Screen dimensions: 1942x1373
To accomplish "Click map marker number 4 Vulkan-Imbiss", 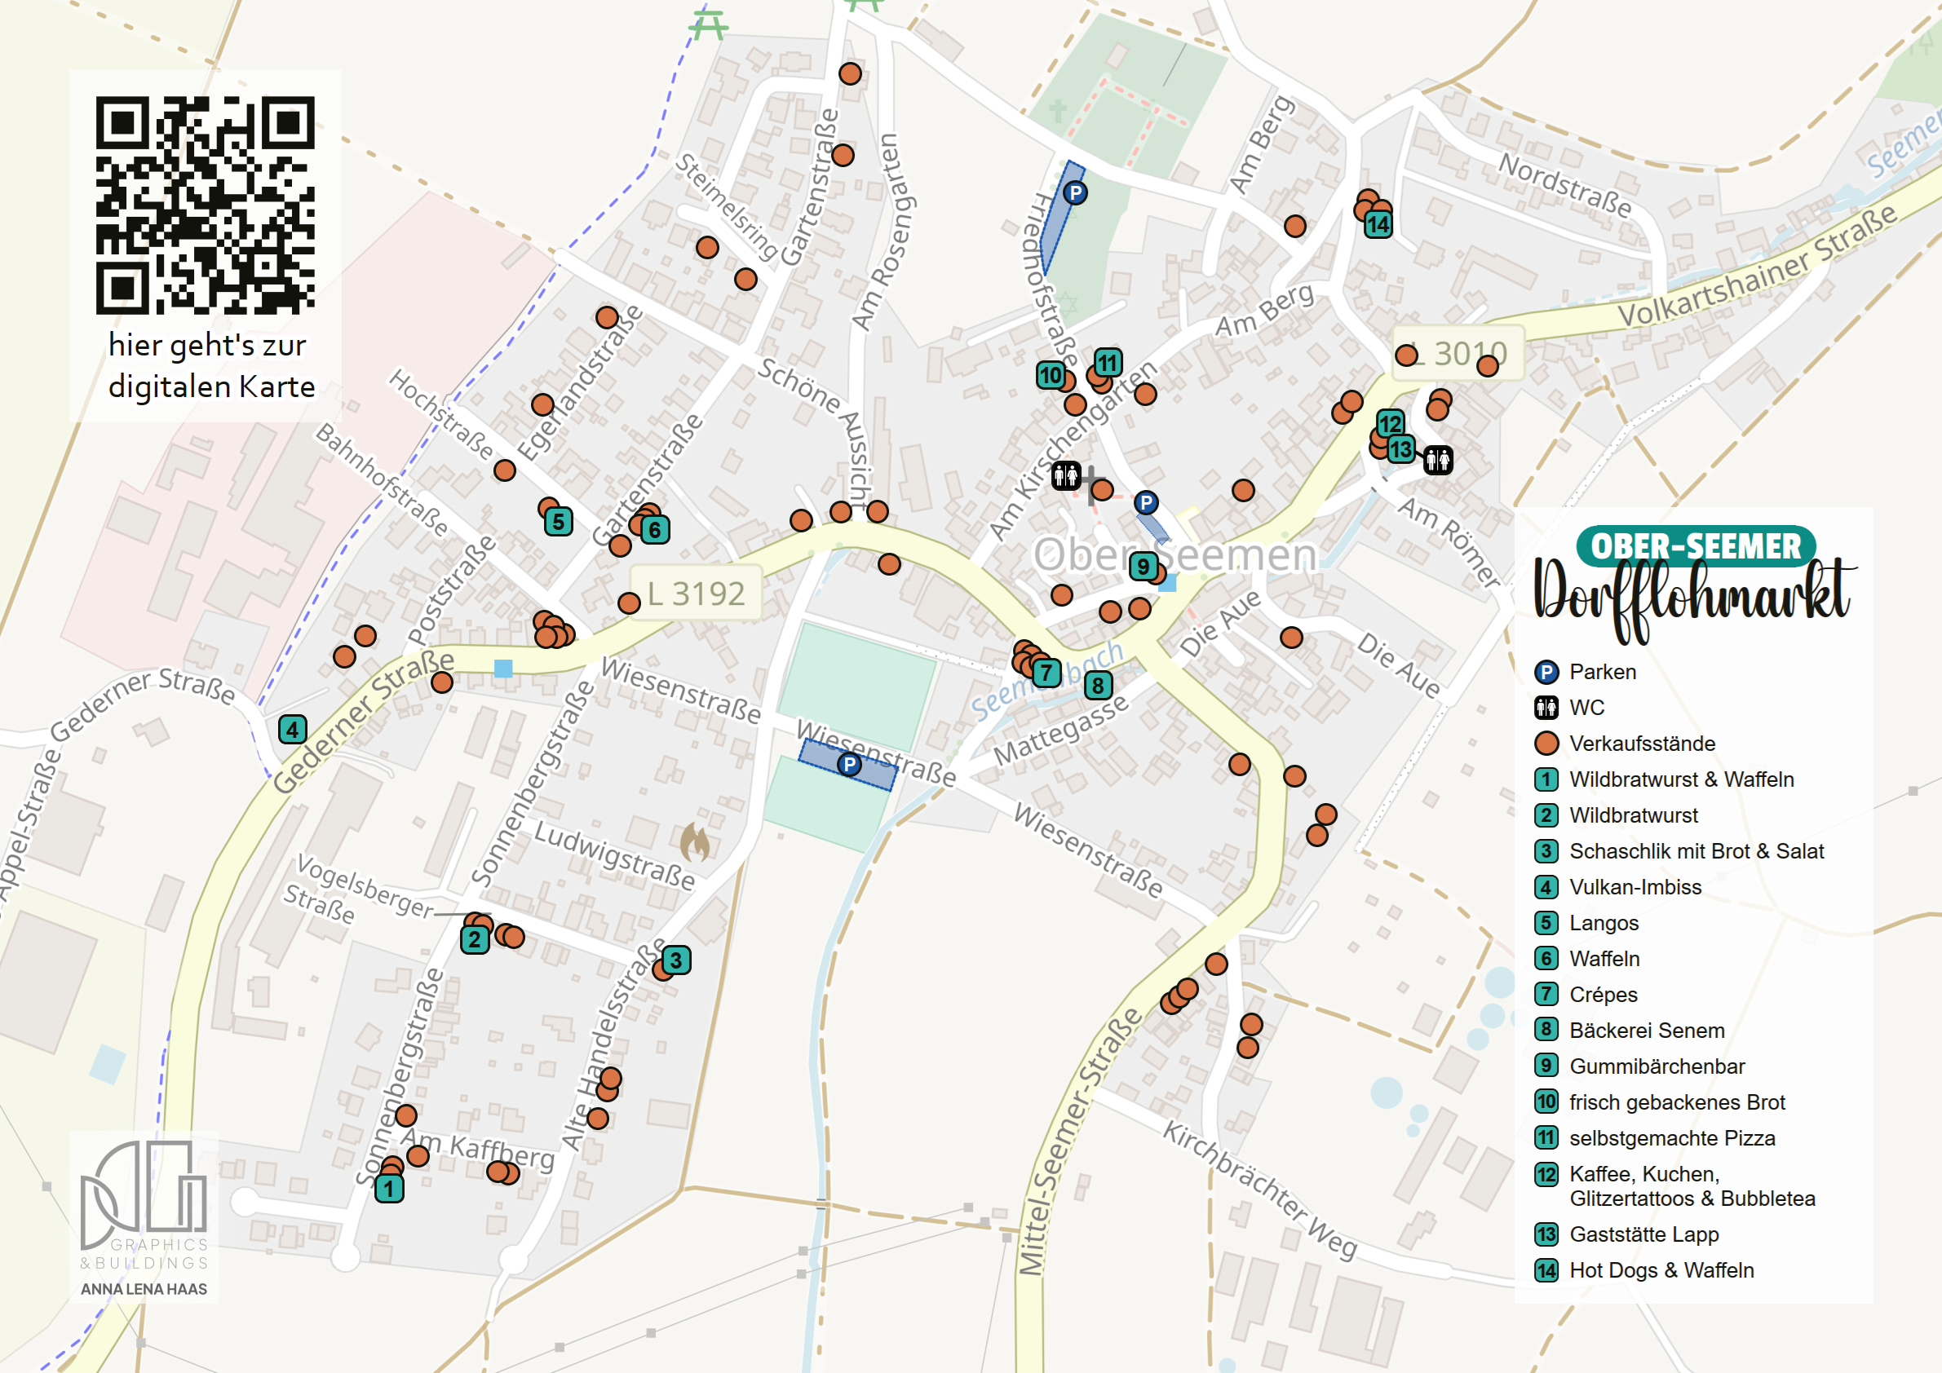I will click(293, 730).
